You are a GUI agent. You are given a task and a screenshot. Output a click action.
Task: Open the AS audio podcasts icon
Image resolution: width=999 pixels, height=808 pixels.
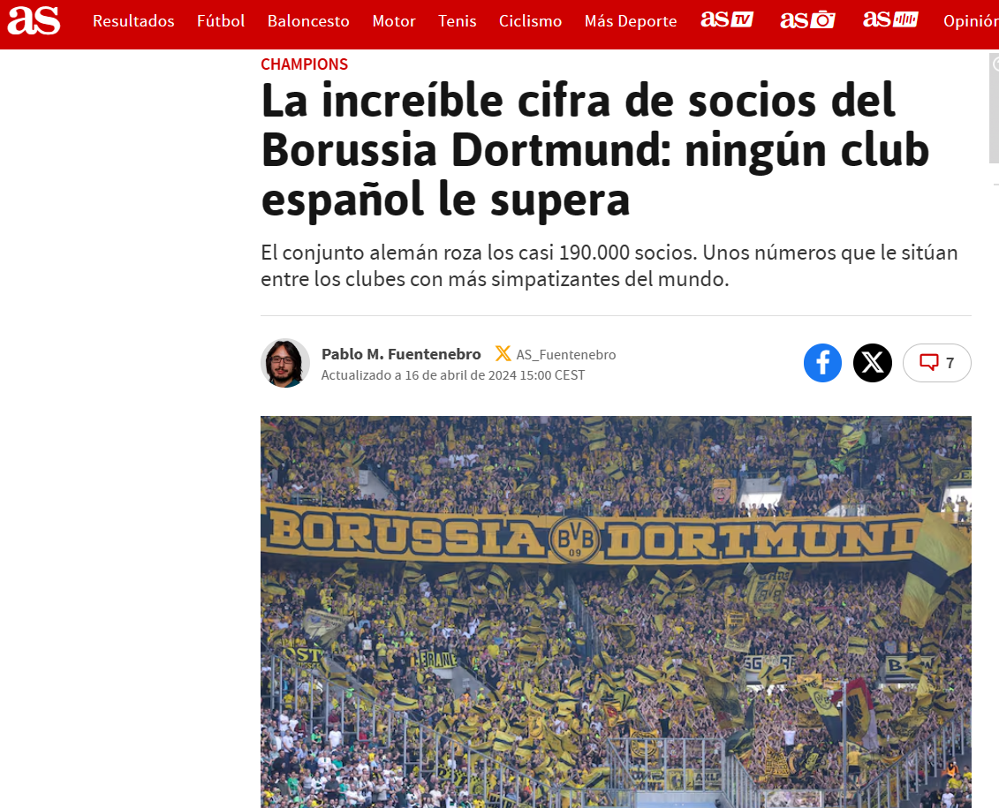pos(890,19)
